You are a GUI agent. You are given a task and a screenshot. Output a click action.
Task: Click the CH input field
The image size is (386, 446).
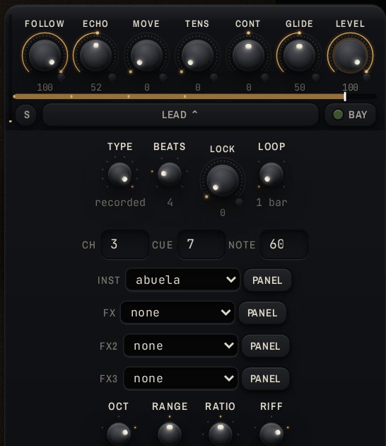click(x=125, y=244)
